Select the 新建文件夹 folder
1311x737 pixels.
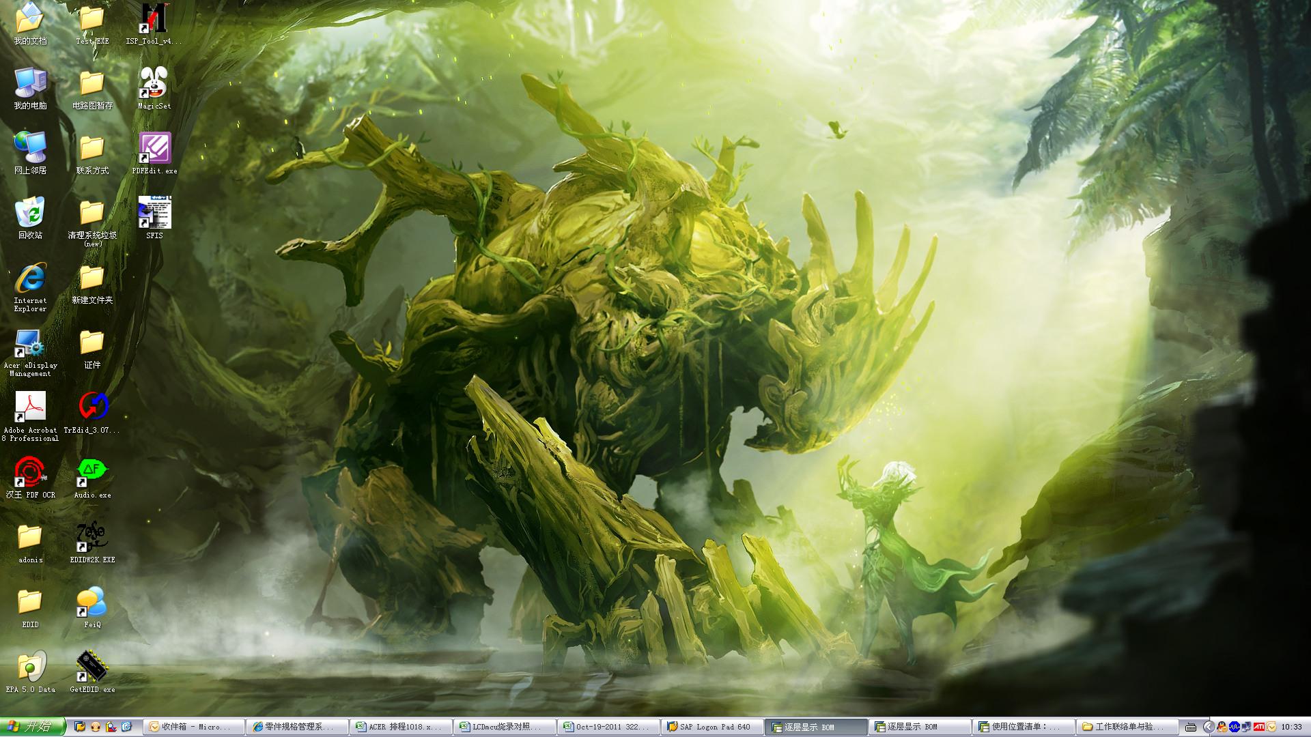click(92, 284)
